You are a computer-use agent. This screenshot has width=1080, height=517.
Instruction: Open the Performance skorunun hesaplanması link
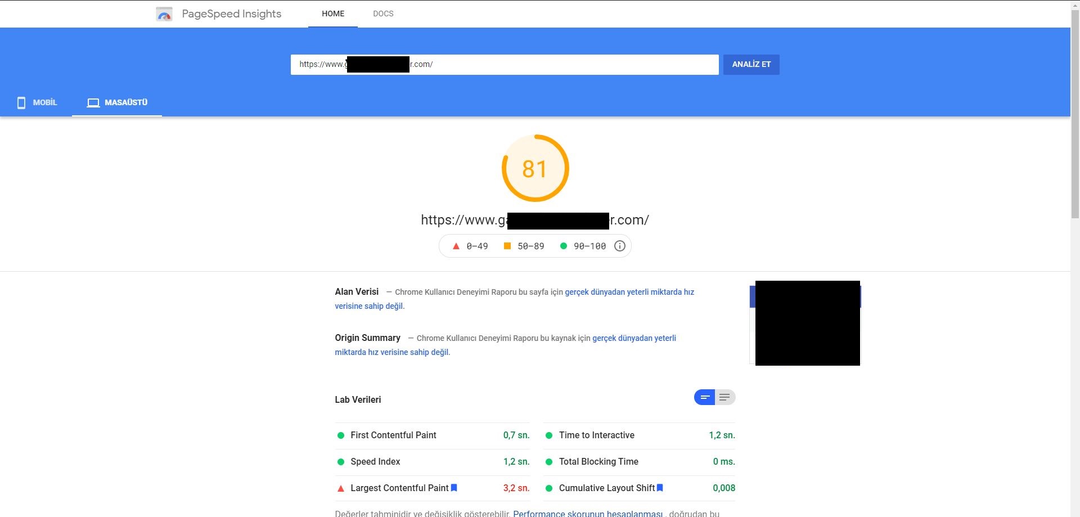(588, 514)
